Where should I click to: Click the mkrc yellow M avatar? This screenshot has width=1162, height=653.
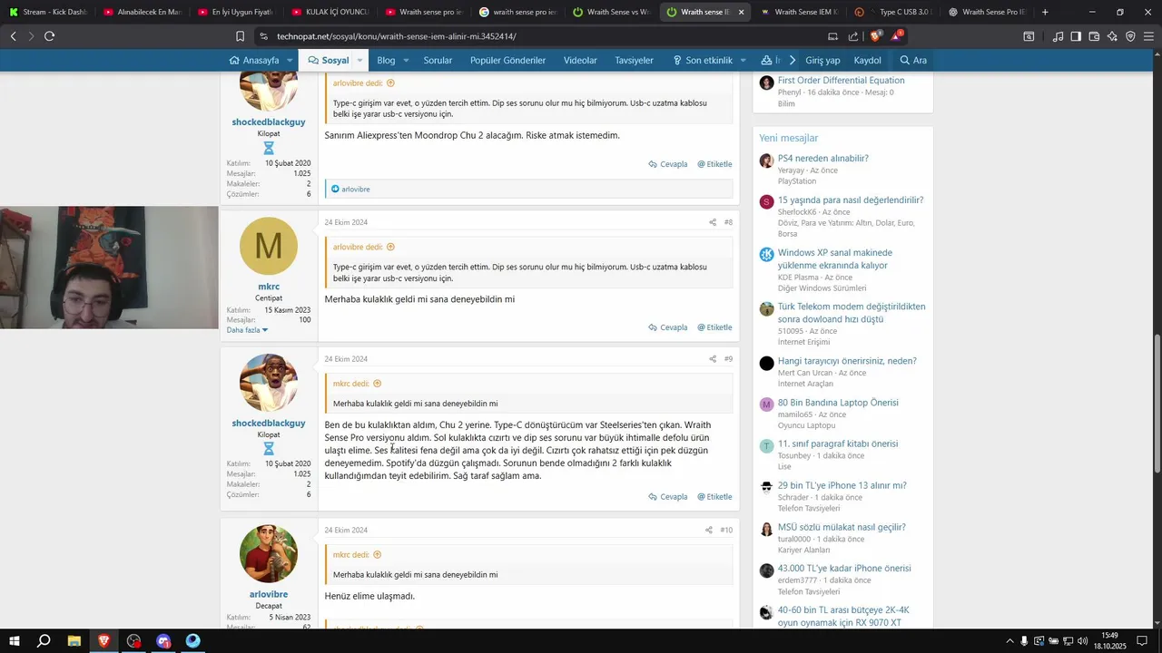pyautogui.click(x=269, y=246)
